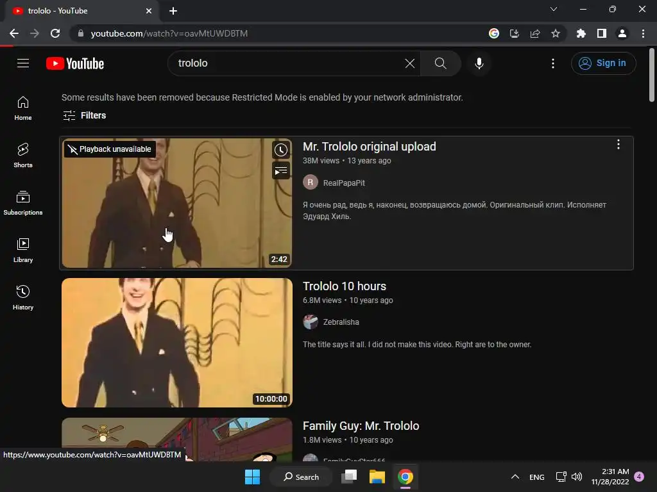Toggle Chrome side panel

(602, 33)
